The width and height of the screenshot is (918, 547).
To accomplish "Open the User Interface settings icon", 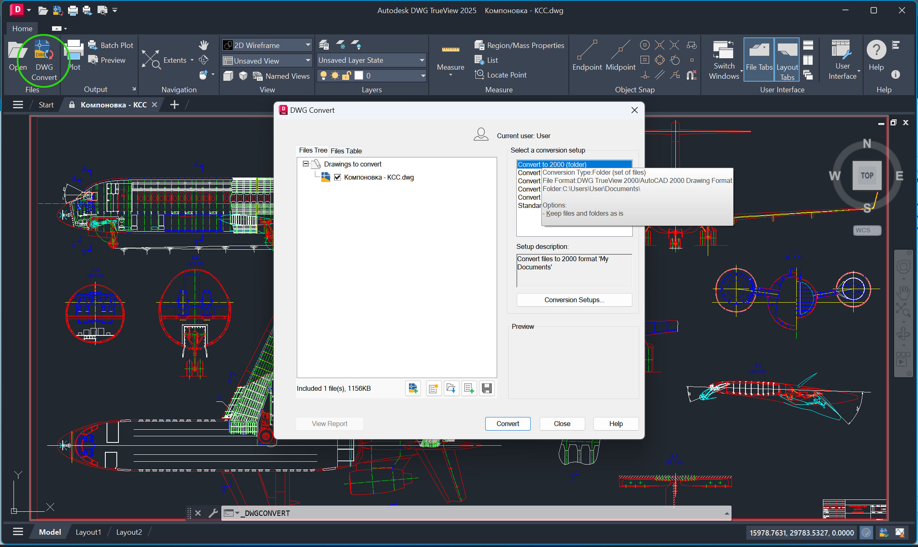I will point(842,50).
